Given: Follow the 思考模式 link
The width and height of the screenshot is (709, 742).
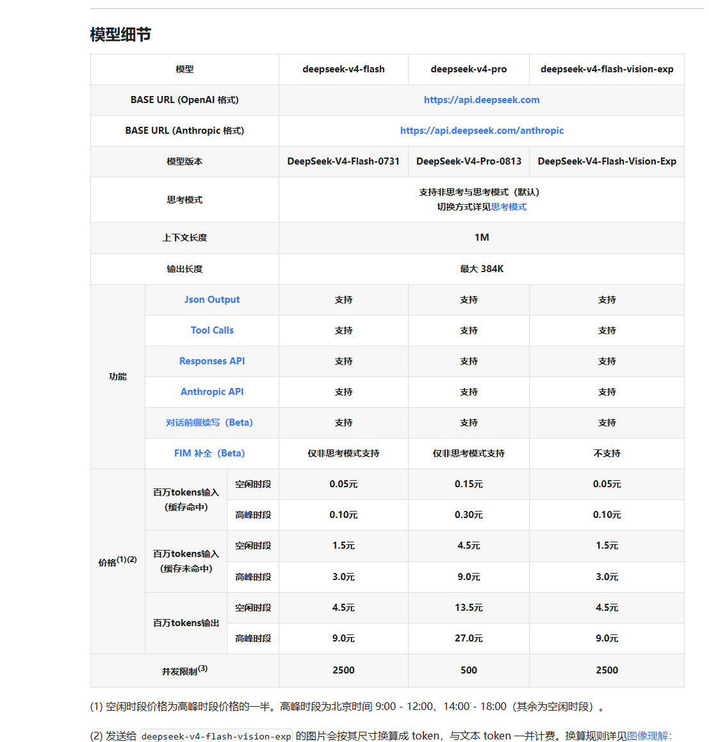Looking at the screenshot, I should click(x=509, y=207).
